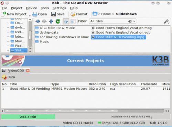The width and height of the screenshot is (172, 127).
Task: Click the home icon in breadcrumb
Action: [x=95, y=14]
